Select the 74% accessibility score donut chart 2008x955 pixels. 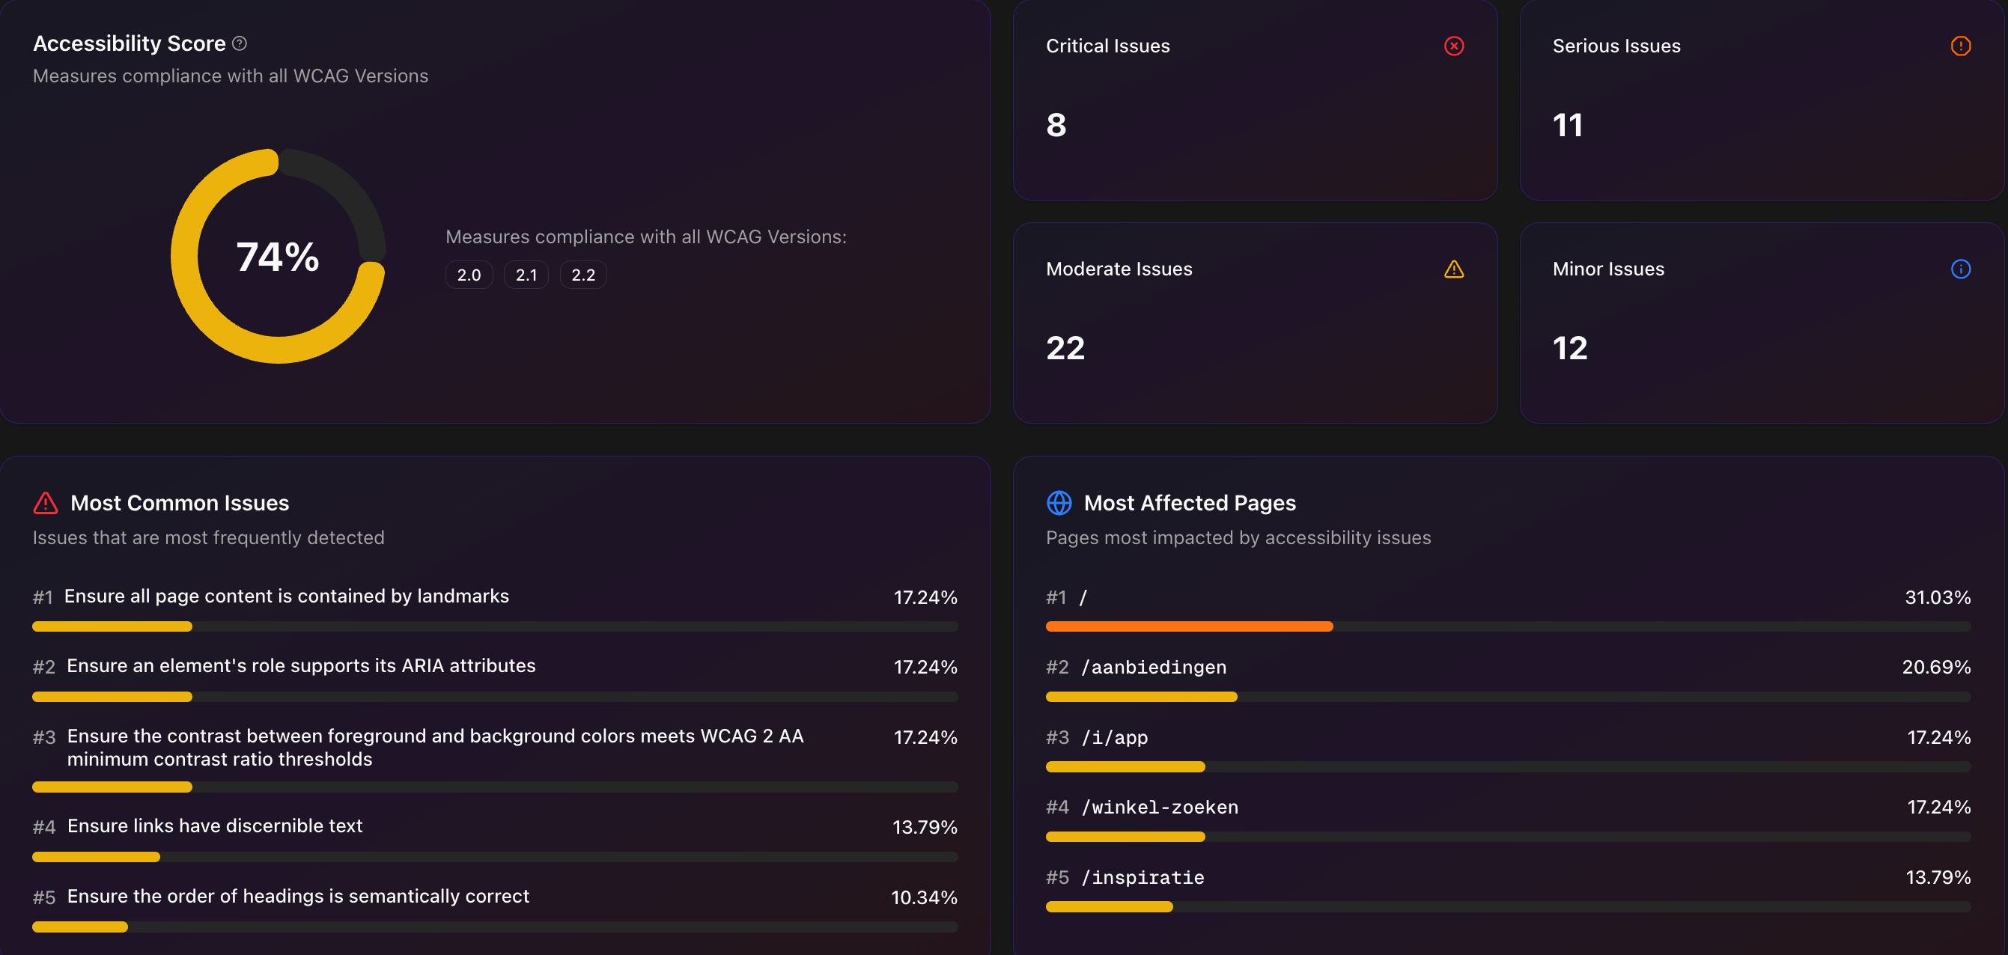tap(278, 256)
